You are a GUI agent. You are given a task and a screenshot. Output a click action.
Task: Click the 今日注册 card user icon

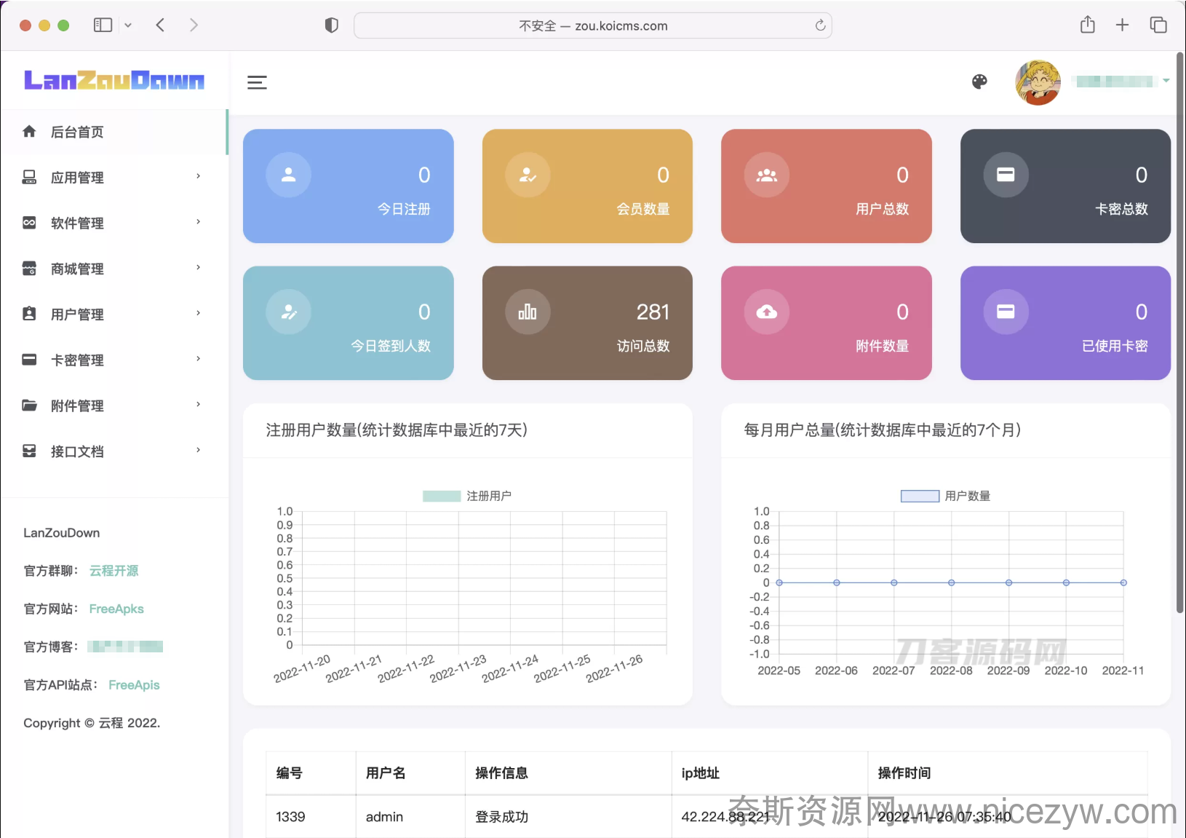point(288,175)
